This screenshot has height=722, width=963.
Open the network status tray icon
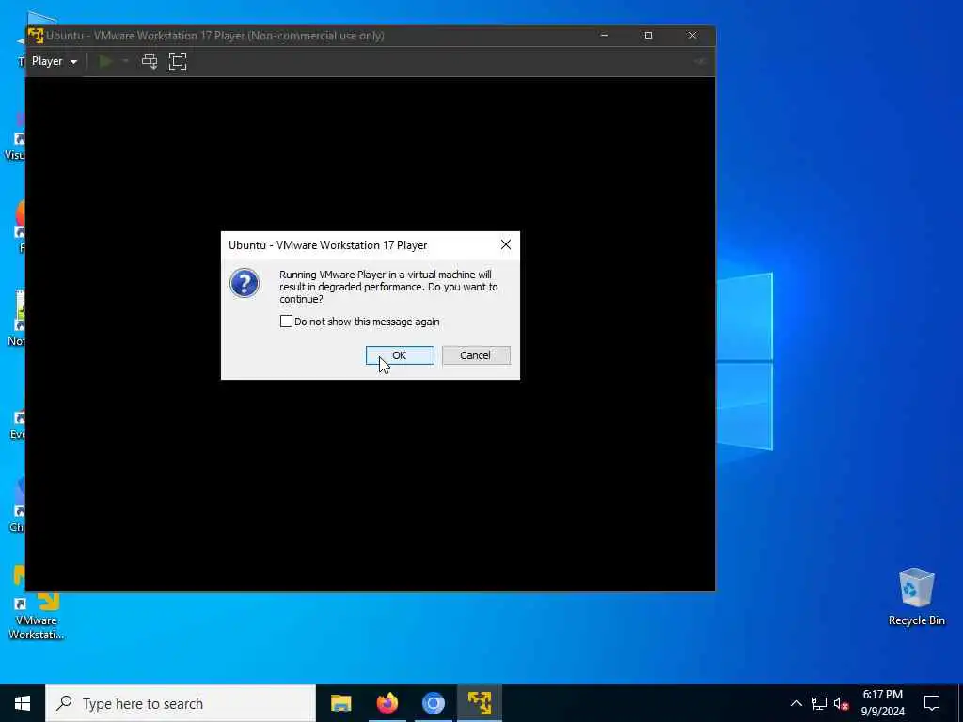[819, 703]
